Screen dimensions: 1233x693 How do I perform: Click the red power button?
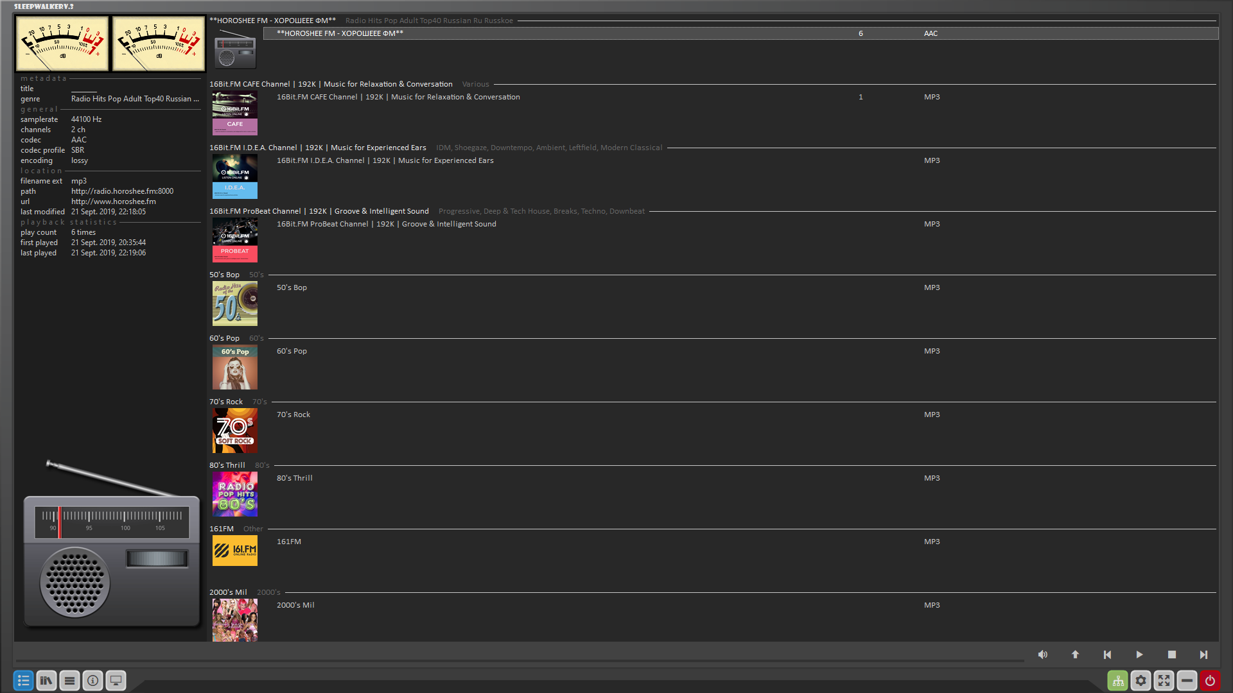tap(1210, 680)
